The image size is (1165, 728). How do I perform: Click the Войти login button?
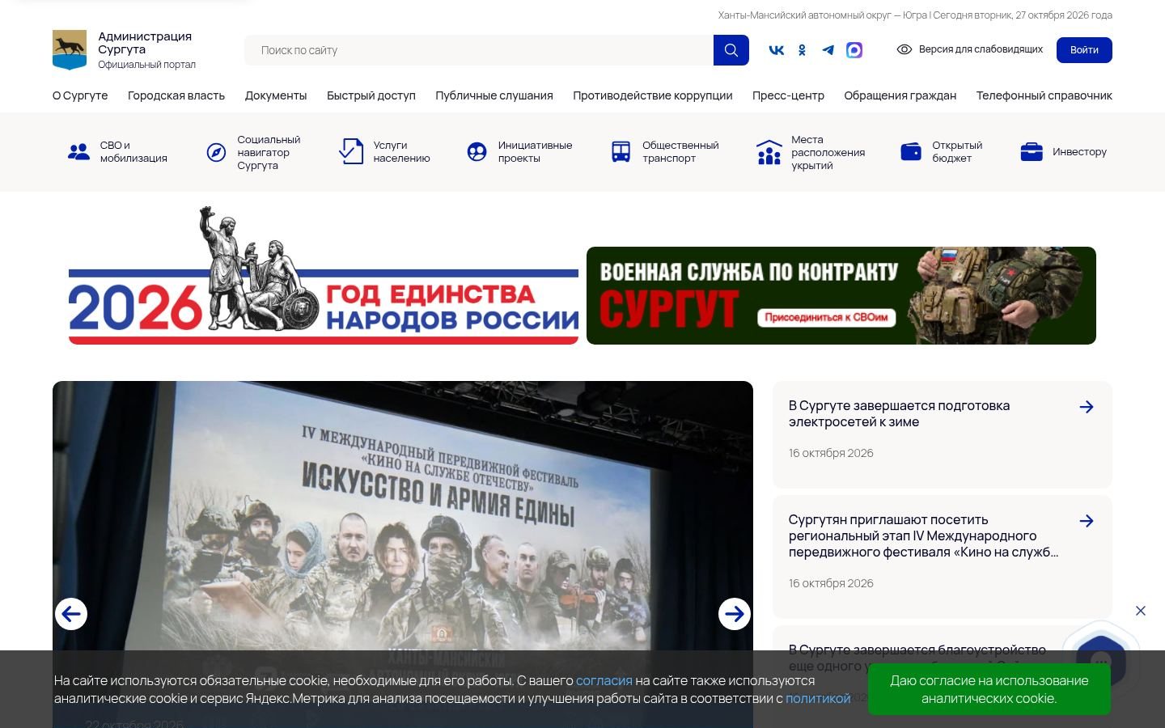click(1084, 50)
